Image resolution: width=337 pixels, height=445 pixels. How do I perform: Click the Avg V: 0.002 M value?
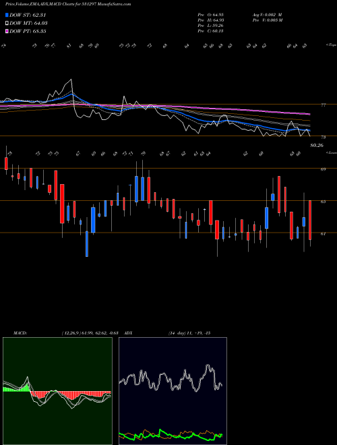point(267,14)
